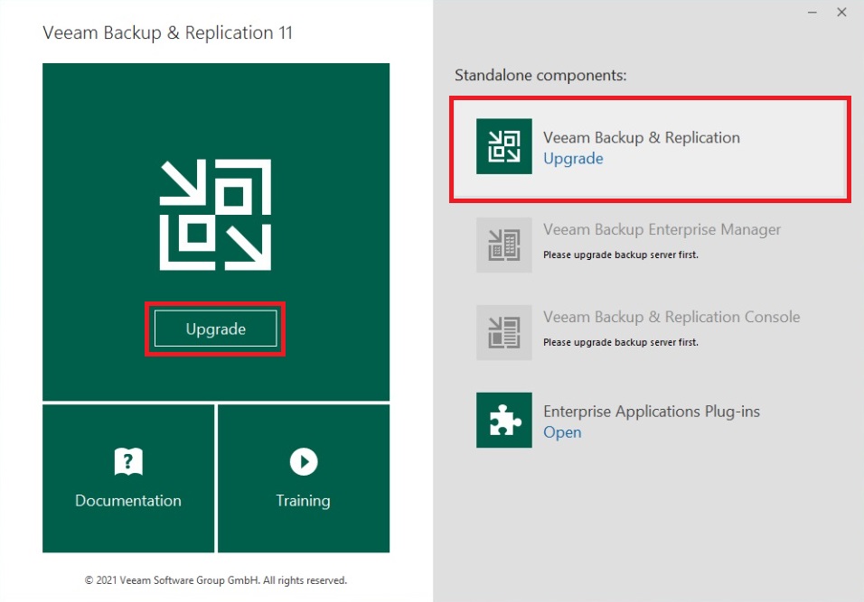Click the Veeam Software Group copyright notice
The image size is (864, 602).
tap(215, 580)
